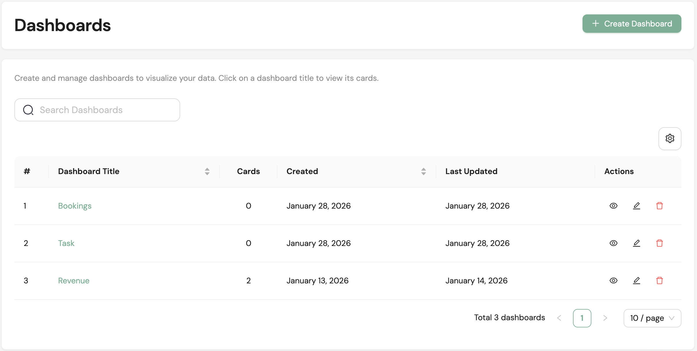
Task: Go to next page arrow
Action: (x=605, y=318)
